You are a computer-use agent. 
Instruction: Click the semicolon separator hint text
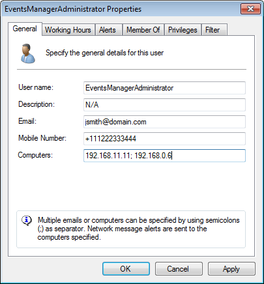pos(138,229)
